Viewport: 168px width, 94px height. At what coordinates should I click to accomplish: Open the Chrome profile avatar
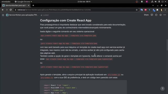(161, 10)
